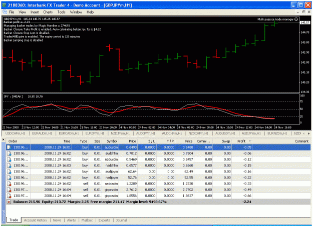
Task: Select the nzdchfm buy order icon
Action: (9, 165)
